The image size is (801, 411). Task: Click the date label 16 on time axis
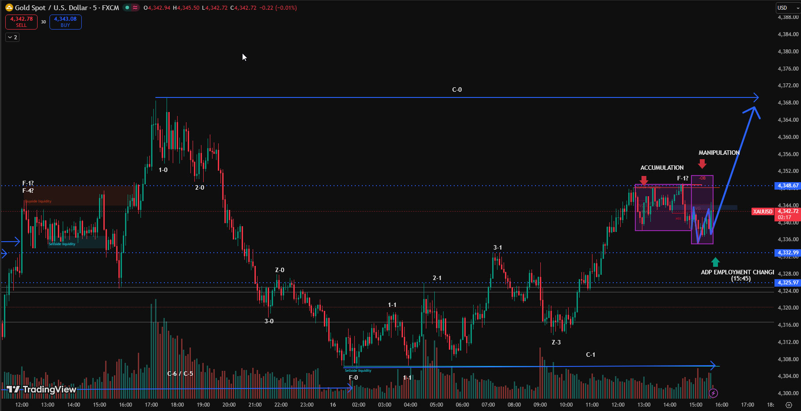click(x=333, y=405)
